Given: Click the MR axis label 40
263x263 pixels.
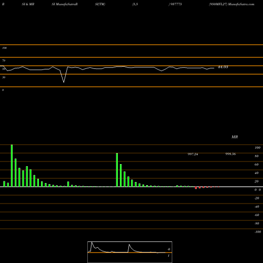Looking at the screenshot, I should pos(257,173).
